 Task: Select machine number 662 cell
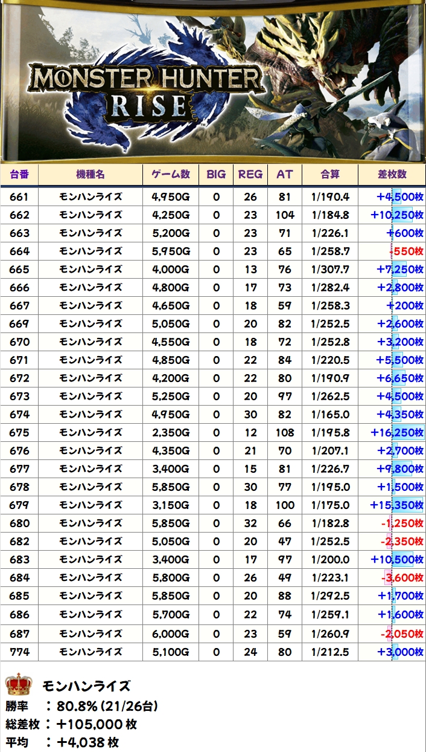[19, 215]
